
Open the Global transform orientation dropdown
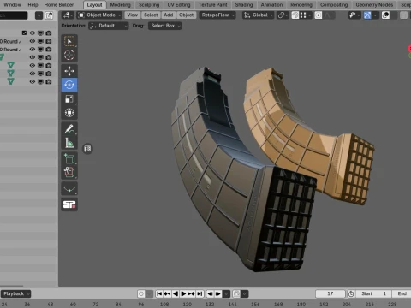point(259,15)
